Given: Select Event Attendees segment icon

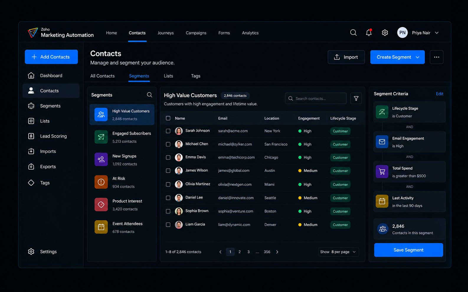Looking at the screenshot, I should pos(101,227).
